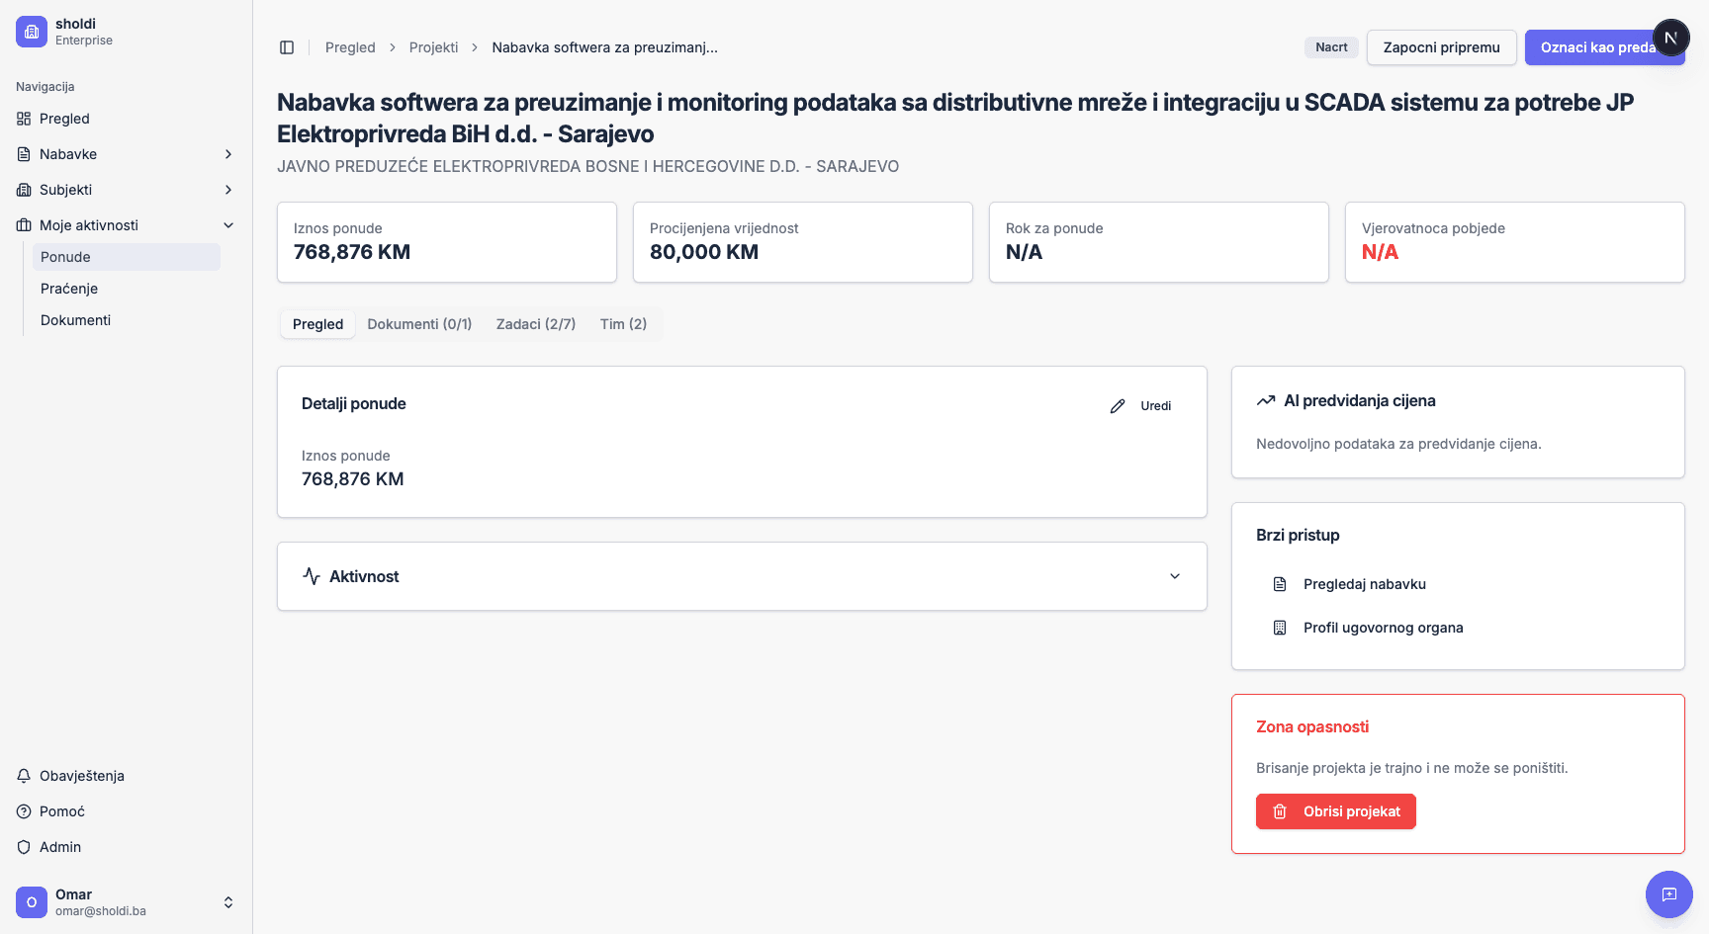Click the sholdi logo icon
1709x934 pixels.
coord(31,31)
